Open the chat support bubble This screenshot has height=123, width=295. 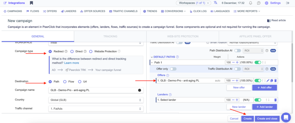tap(286, 117)
